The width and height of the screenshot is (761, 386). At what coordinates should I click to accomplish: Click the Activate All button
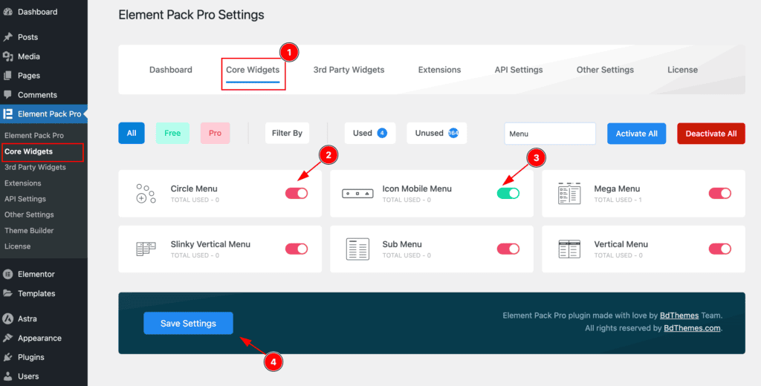click(x=636, y=134)
